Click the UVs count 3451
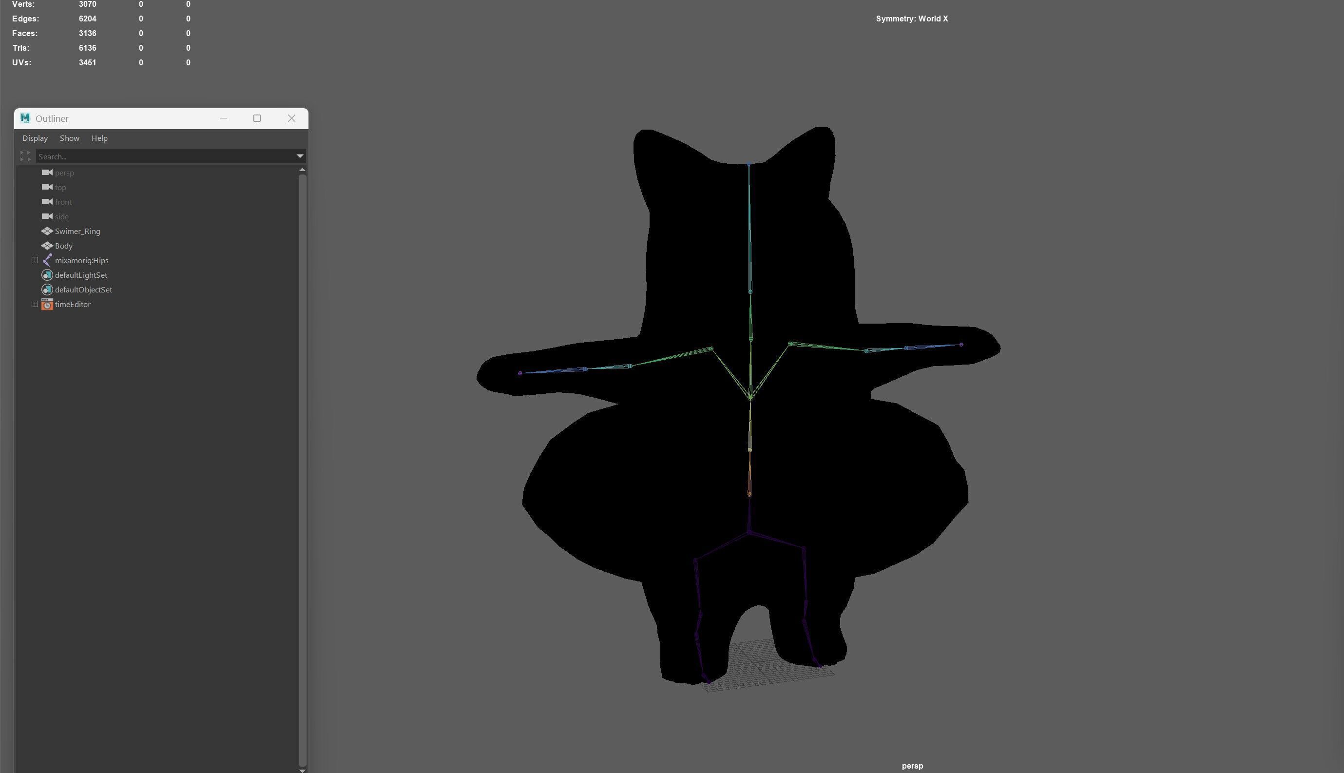The height and width of the screenshot is (773, 1344). pyautogui.click(x=88, y=62)
